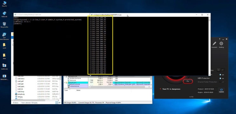Click NW4XNFcm console scrollbar up arrow
Screen dimensions: 236x114
point(210,18)
